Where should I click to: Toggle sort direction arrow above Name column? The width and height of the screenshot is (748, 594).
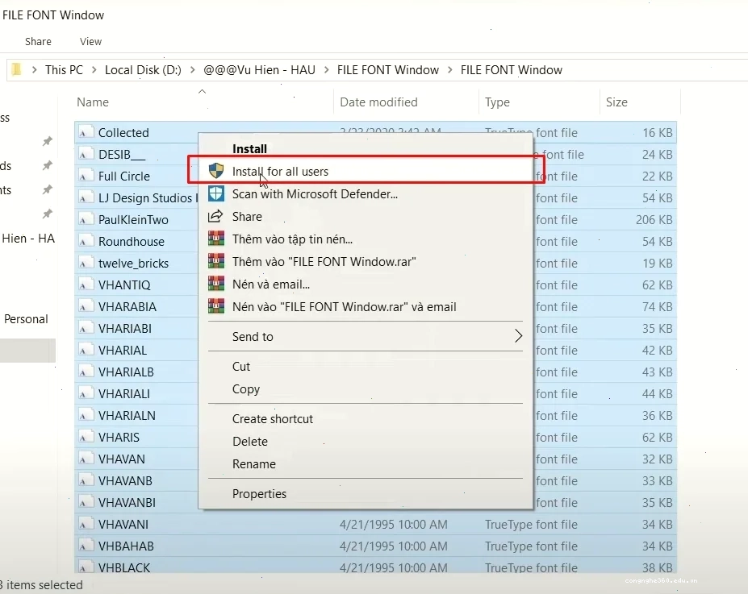click(203, 91)
